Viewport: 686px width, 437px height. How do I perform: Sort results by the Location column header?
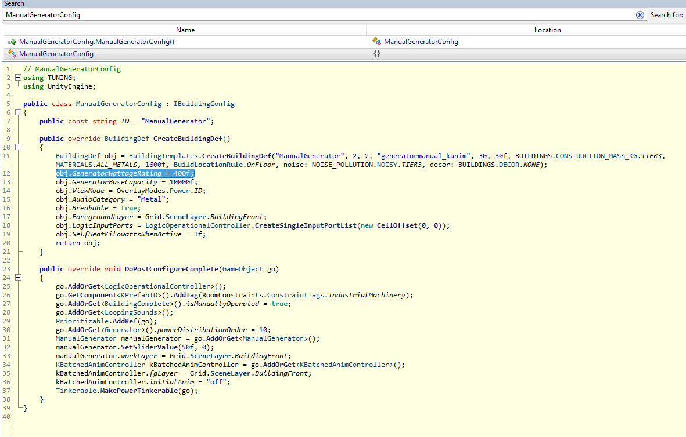[x=547, y=30]
